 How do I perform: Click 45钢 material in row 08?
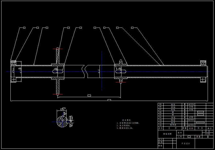[x=191, y=107]
